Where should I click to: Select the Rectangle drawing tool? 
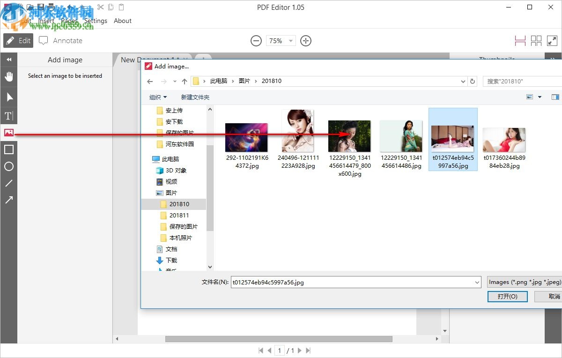click(8, 149)
